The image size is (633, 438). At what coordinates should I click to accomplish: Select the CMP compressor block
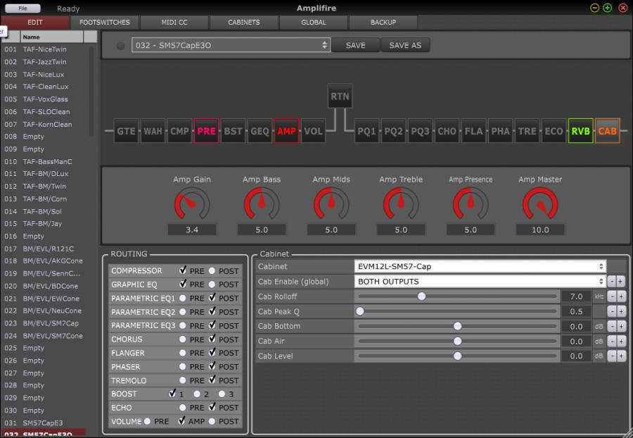179,131
